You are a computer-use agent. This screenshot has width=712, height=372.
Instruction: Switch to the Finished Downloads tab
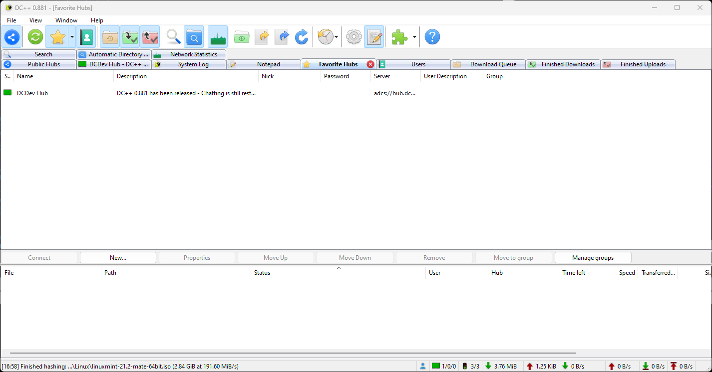(564, 64)
